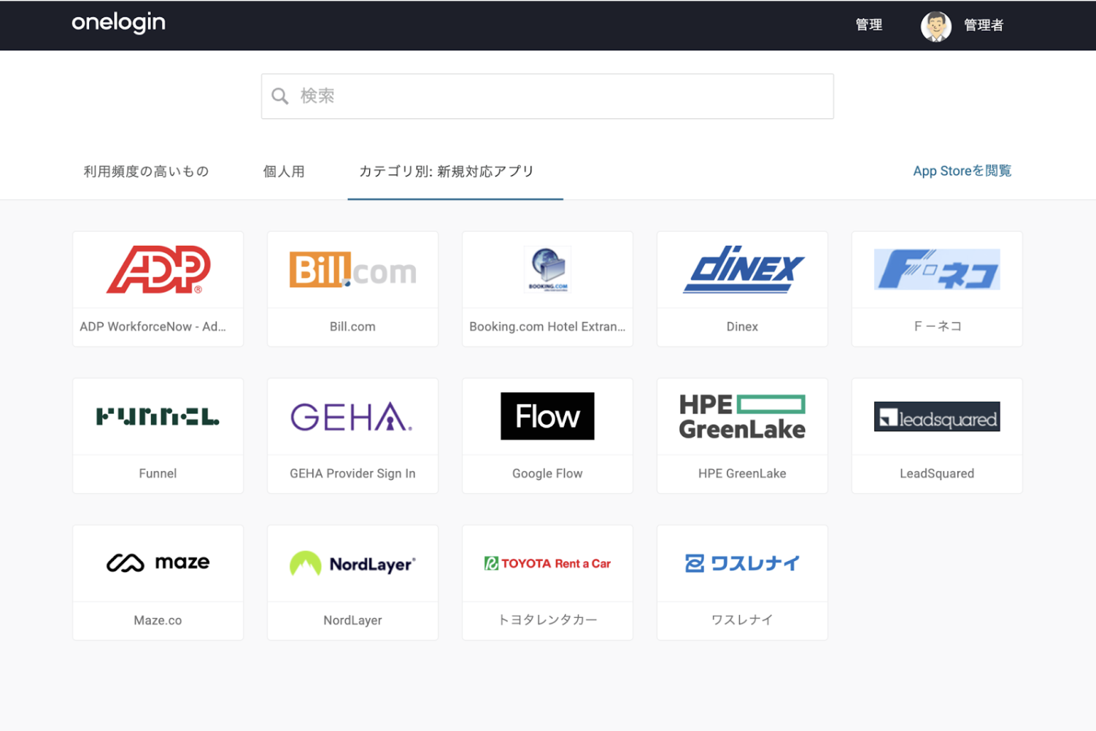Viewport: 1096px width, 731px height.
Task: Open the F-ネコ app tile
Action: point(937,288)
